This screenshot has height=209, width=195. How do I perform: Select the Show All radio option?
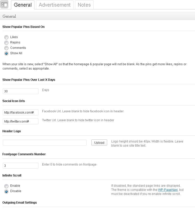tap(6, 53)
